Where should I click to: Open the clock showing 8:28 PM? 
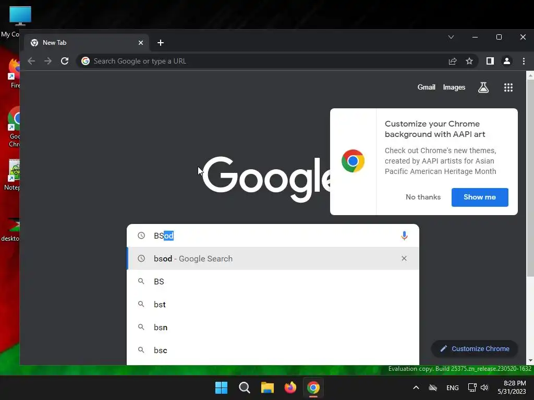click(512, 387)
